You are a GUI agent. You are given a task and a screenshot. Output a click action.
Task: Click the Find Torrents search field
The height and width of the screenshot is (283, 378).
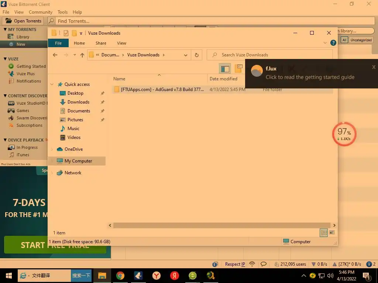point(215,21)
